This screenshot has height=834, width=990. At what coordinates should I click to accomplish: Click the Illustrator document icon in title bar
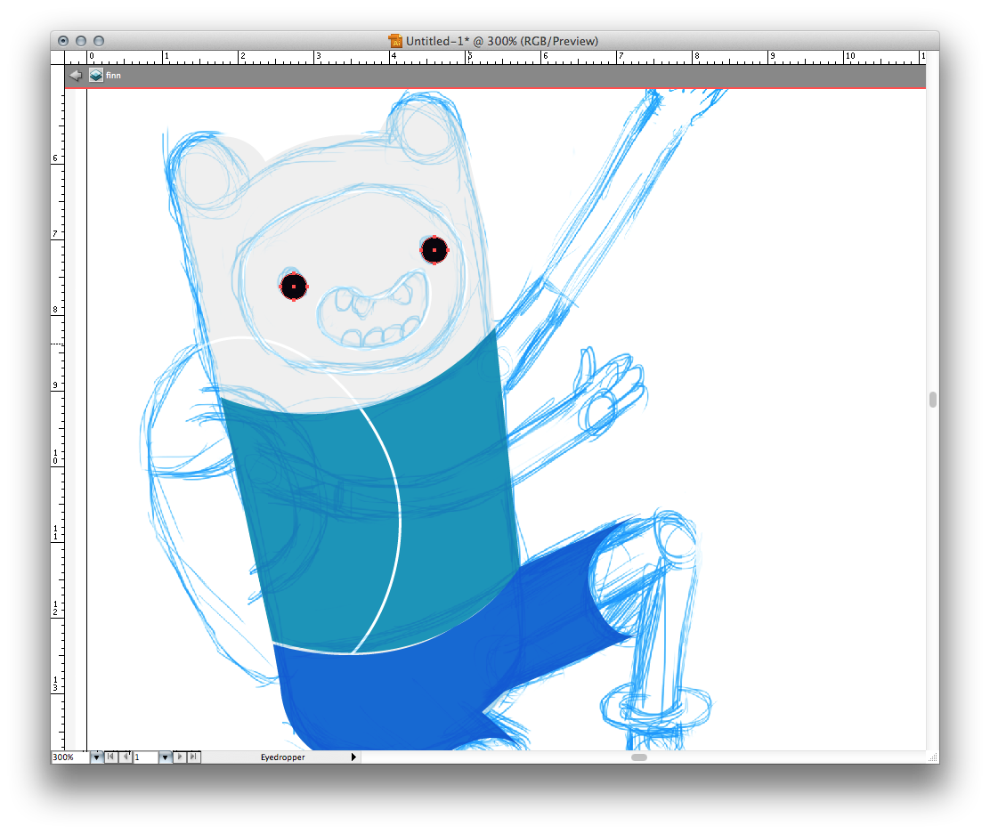395,41
